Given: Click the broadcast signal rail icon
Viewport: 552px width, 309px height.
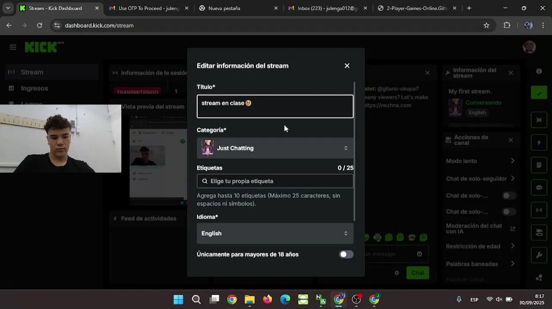Looking at the screenshot, I should pos(539,210).
